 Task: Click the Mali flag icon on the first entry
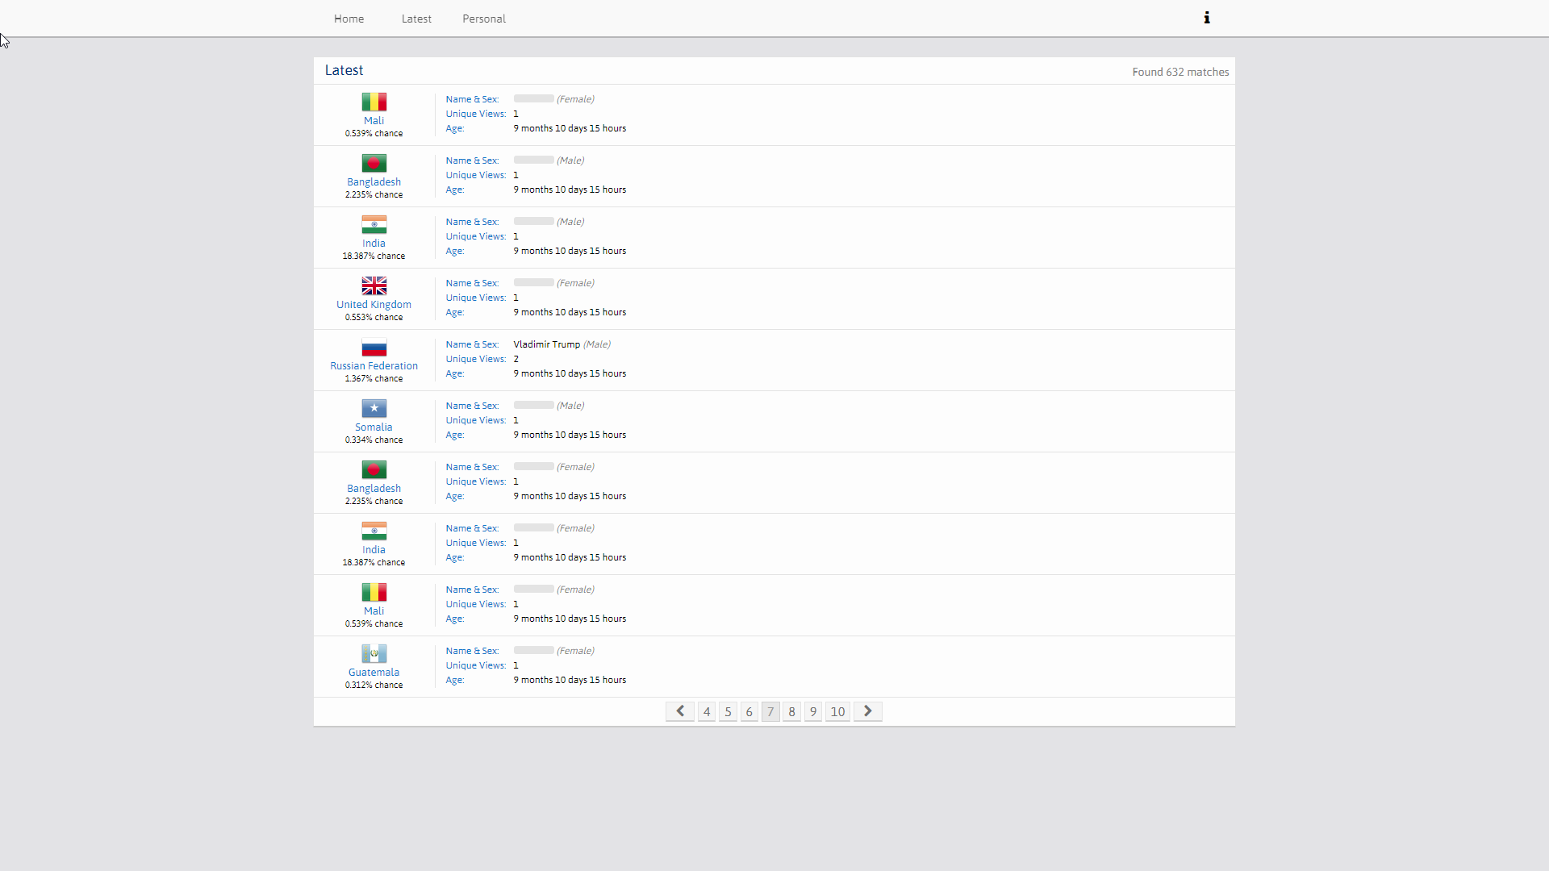(x=374, y=102)
